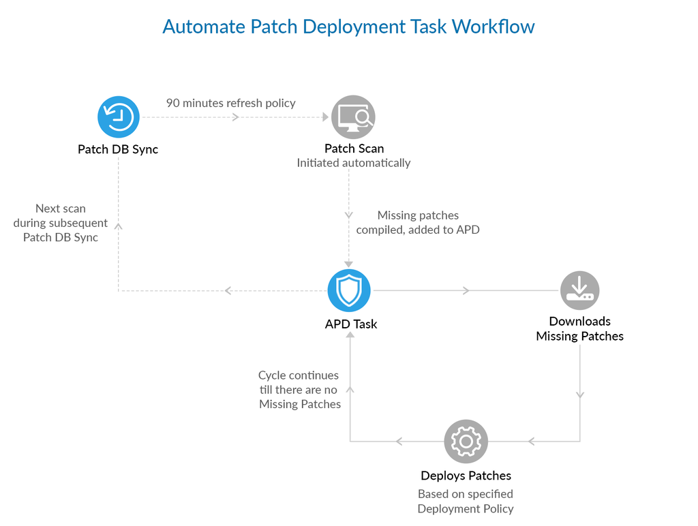Click the Patch Scan label
This screenshot has width=698, height=526.
click(354, 148)
